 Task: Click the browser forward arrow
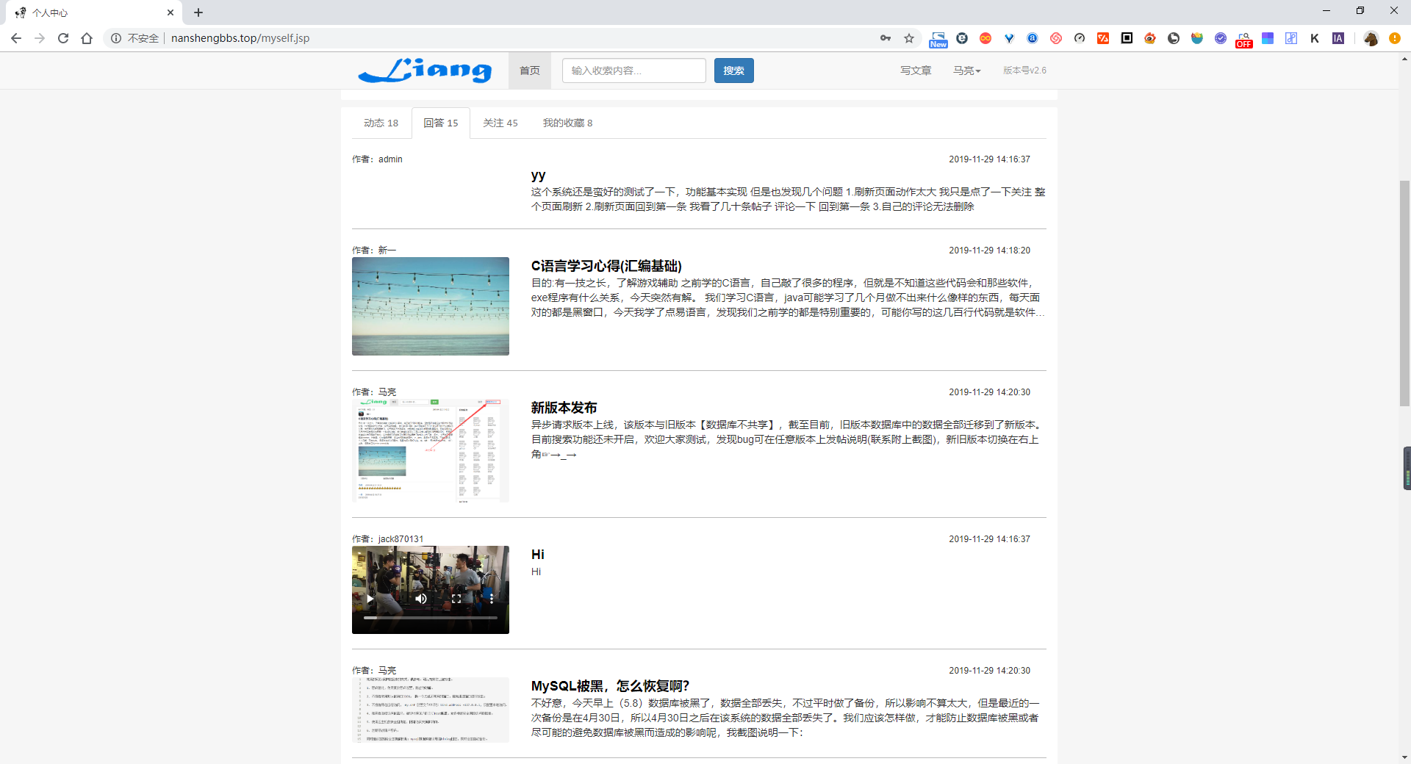[x=40, y=38]
